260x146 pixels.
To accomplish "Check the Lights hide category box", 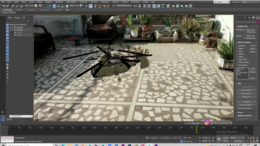I will [237, 52].
